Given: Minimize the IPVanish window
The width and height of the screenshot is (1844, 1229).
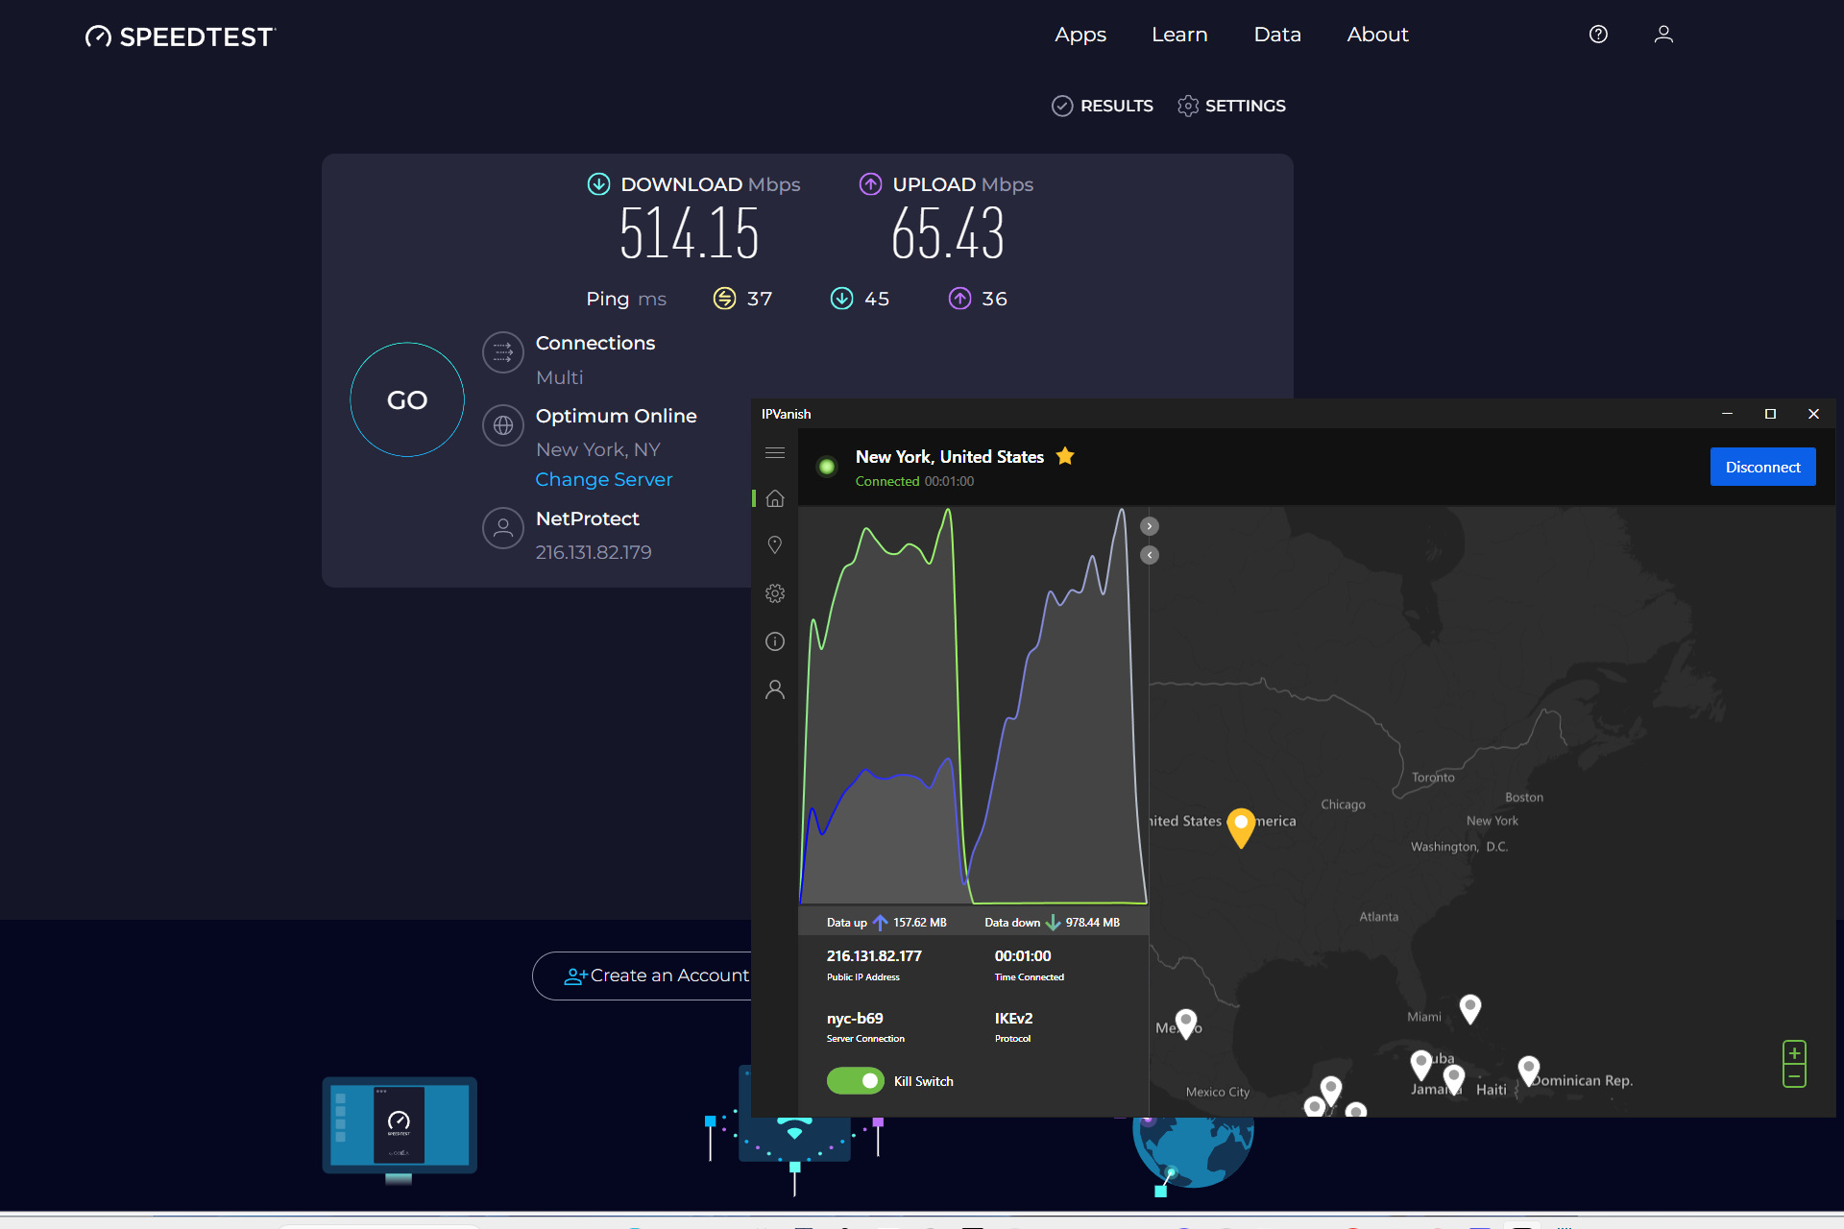Looking at the screenshot, I should (1727, 414).
